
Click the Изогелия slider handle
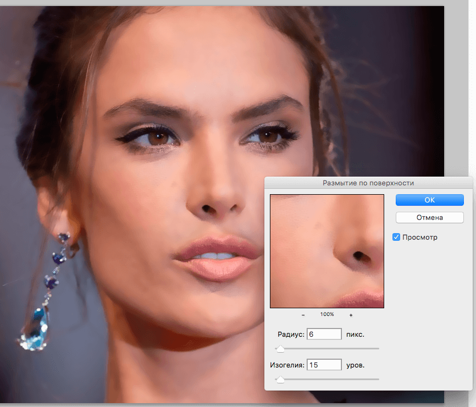[280, 380]
